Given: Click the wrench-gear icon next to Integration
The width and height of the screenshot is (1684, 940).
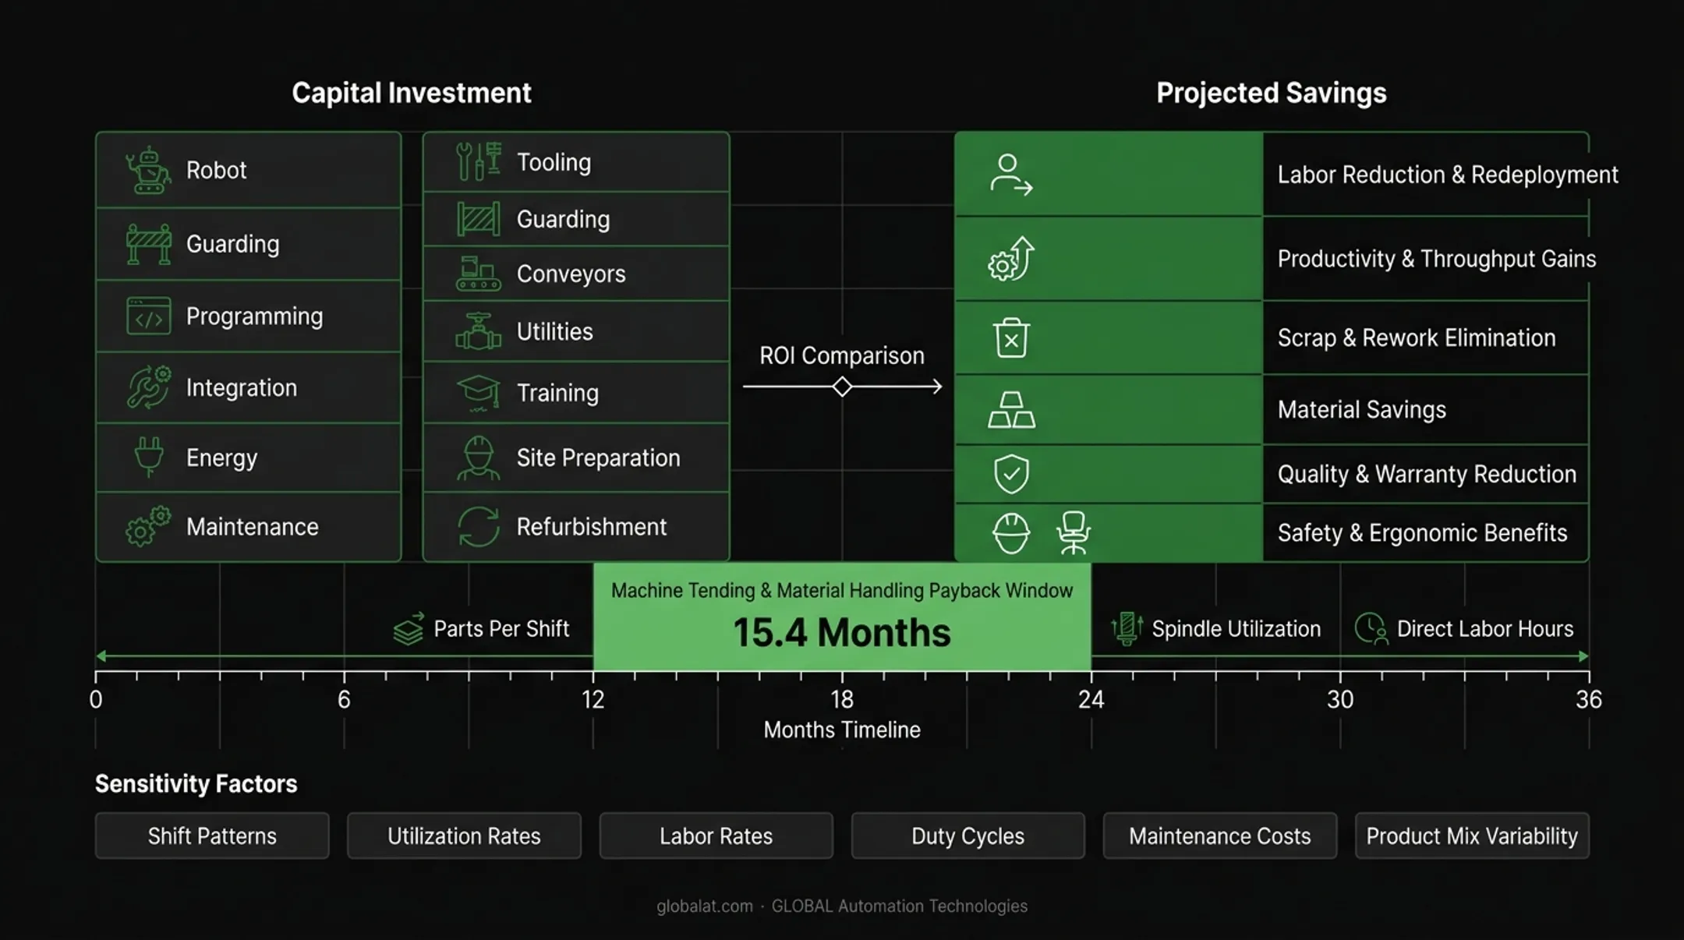Looking at the screenshot, I should click(x=148, y=387).
